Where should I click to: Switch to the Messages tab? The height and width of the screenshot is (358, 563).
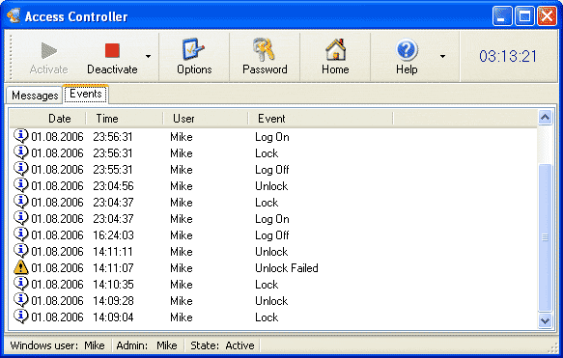[35, 96]
